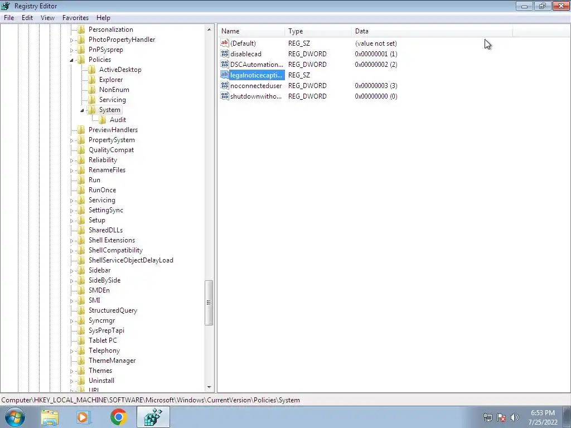Click the RunOnce folder icon
The width and height of the screenshot is (571, 428).
[81, 190]
